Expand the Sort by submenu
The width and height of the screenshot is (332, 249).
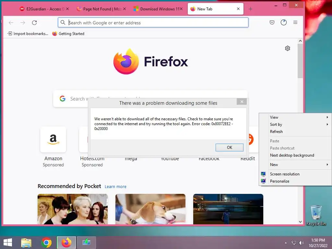[x=295, y=124]
